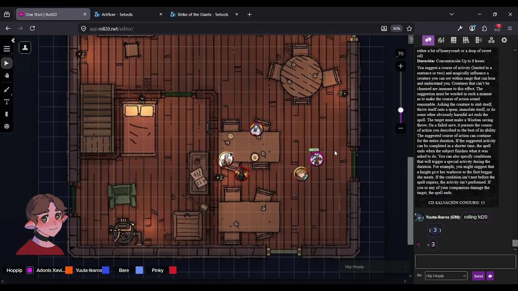Select the blond-haired token
Screen dimensions: 518x291
coord(301,174)
